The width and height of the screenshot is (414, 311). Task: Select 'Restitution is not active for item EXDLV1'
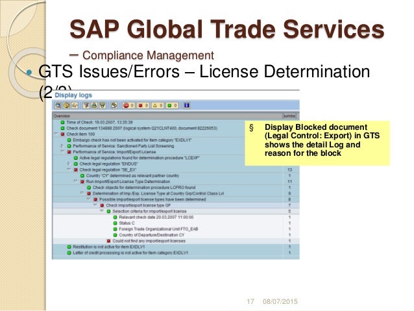tap(109, 247)
